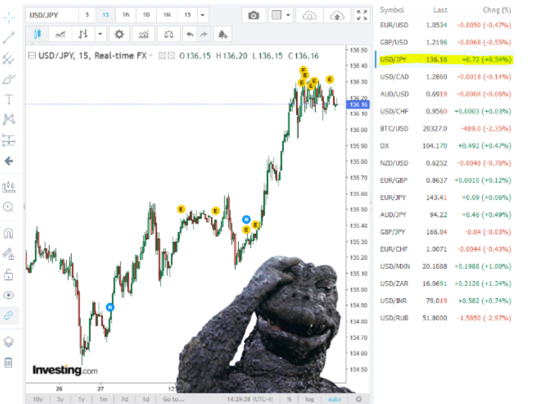Set range to 1y
The image size is (542, 404).
click(81, 399)
